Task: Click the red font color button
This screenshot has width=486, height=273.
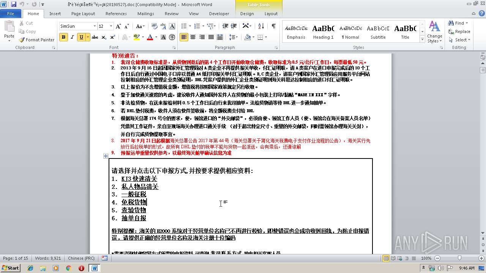Action: click(150, 37)
